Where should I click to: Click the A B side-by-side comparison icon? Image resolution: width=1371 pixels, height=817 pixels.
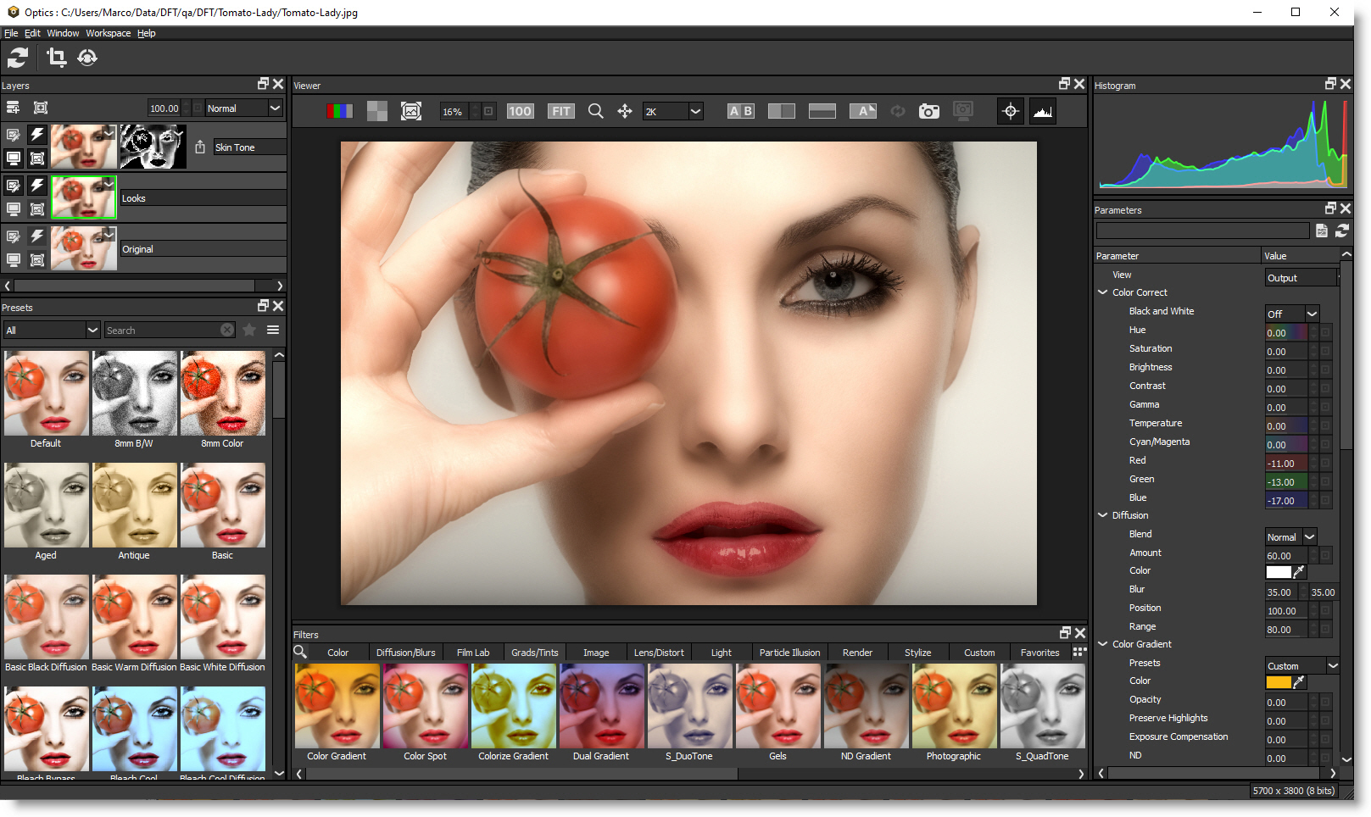pos(740,111)
